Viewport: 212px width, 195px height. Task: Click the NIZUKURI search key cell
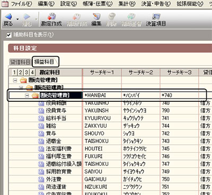click(x=102, y=187)
